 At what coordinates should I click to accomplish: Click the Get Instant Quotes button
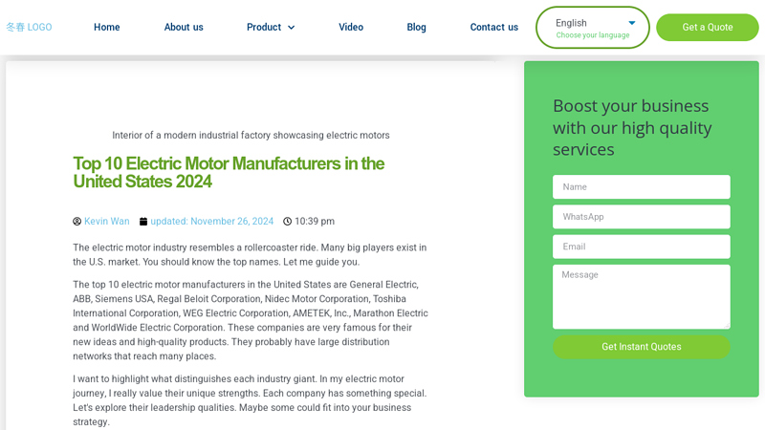641,347
